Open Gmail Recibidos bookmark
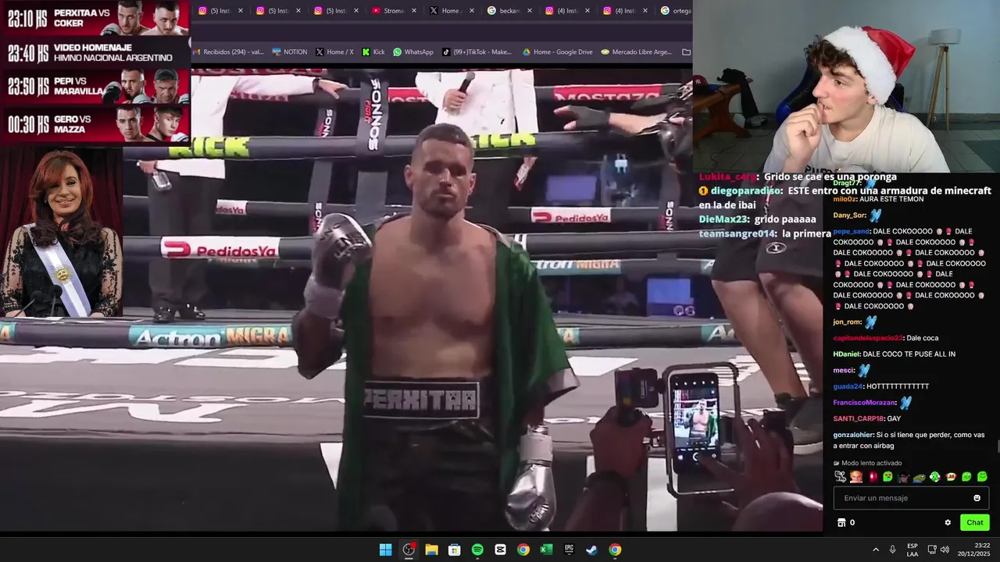Screen dimensions: 1000x562 pyautogui.click(x=227, y=52)
